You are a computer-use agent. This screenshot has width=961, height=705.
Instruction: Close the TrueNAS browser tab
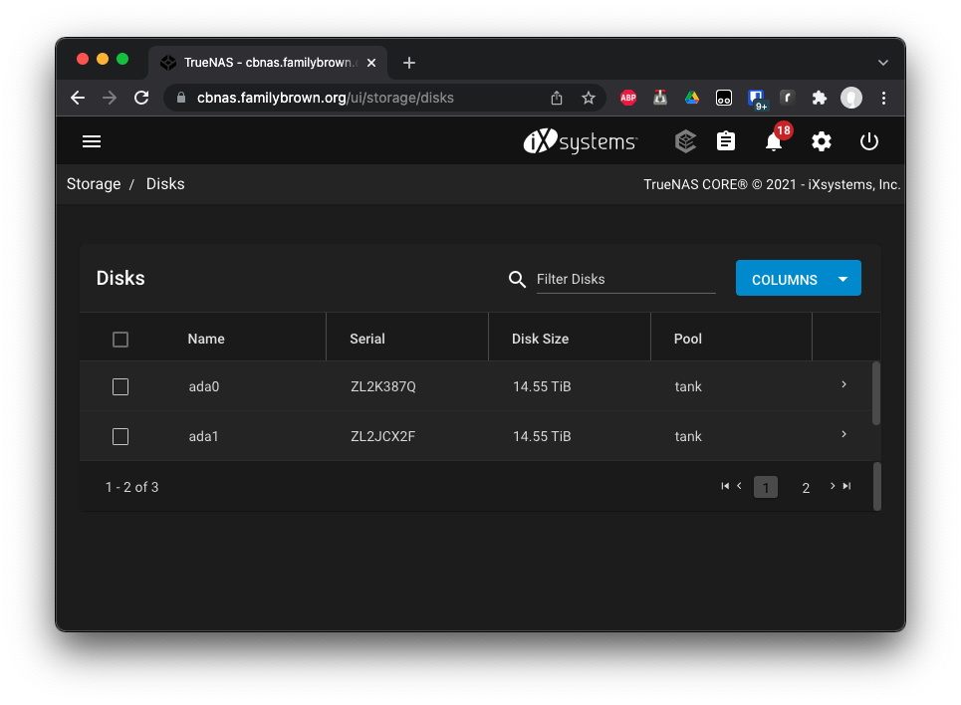tap(371, 63)
